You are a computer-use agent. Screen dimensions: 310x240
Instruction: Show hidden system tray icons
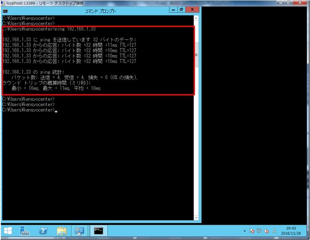coord(245,231)
